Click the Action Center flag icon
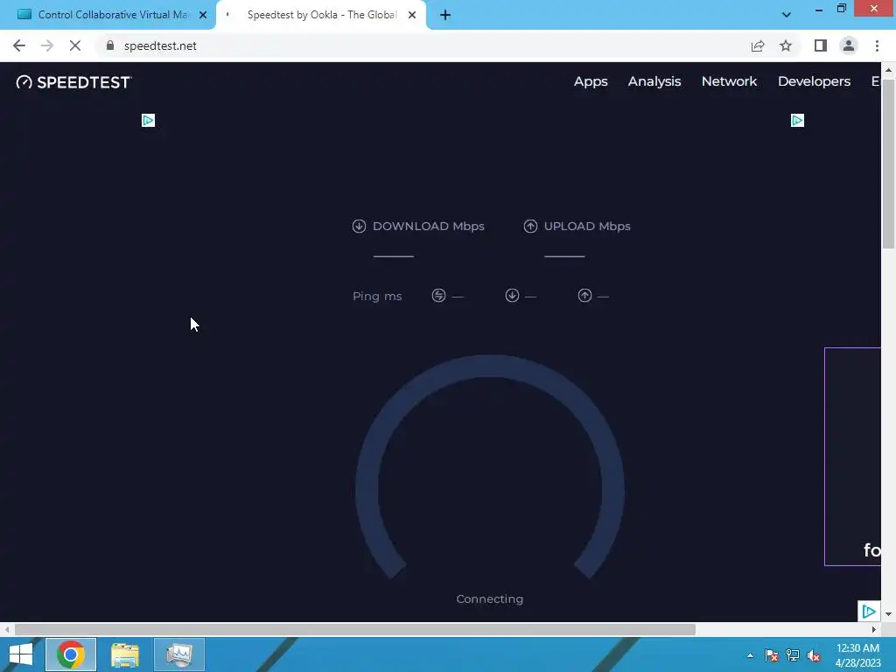Image resolution: width=896 pixels, height=672 pixels. pyautogui.click(x=771, y=655)
